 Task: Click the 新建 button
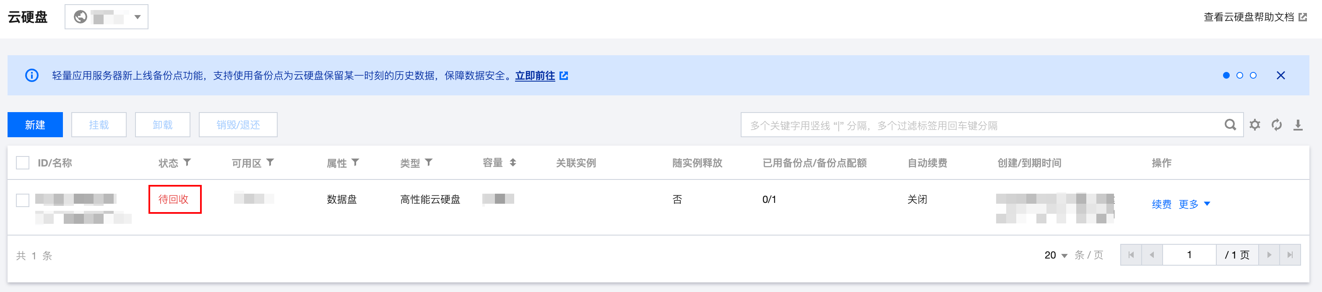click(35, 125)
